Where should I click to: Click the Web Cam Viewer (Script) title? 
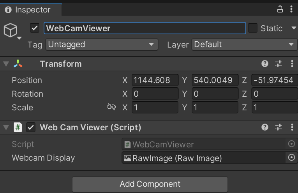coord(90,127)
